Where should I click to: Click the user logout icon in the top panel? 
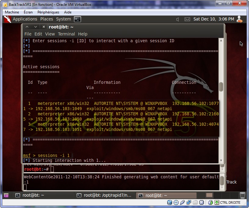(239, 19)
